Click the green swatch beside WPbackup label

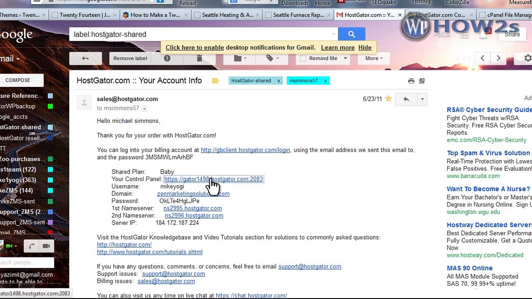point(50,106)
